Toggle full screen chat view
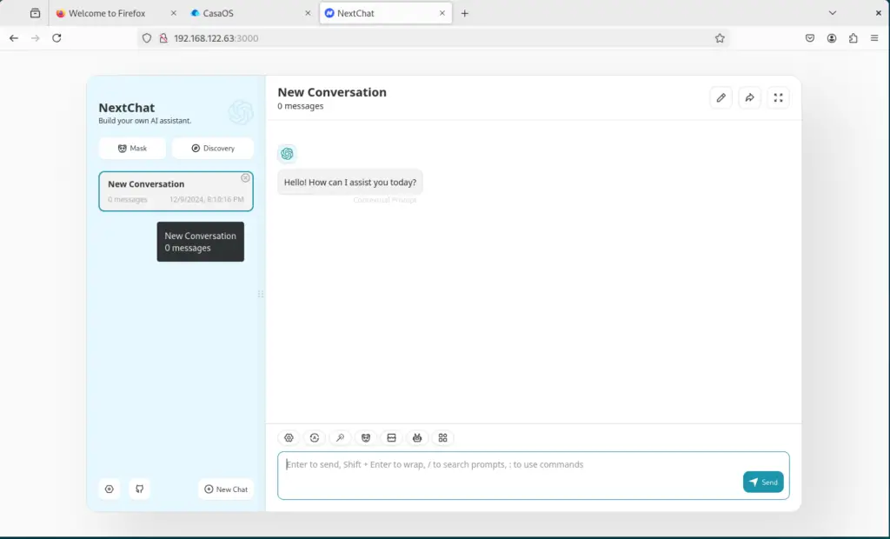The width and height of the screenshot is (890, 539). [778, 98]
